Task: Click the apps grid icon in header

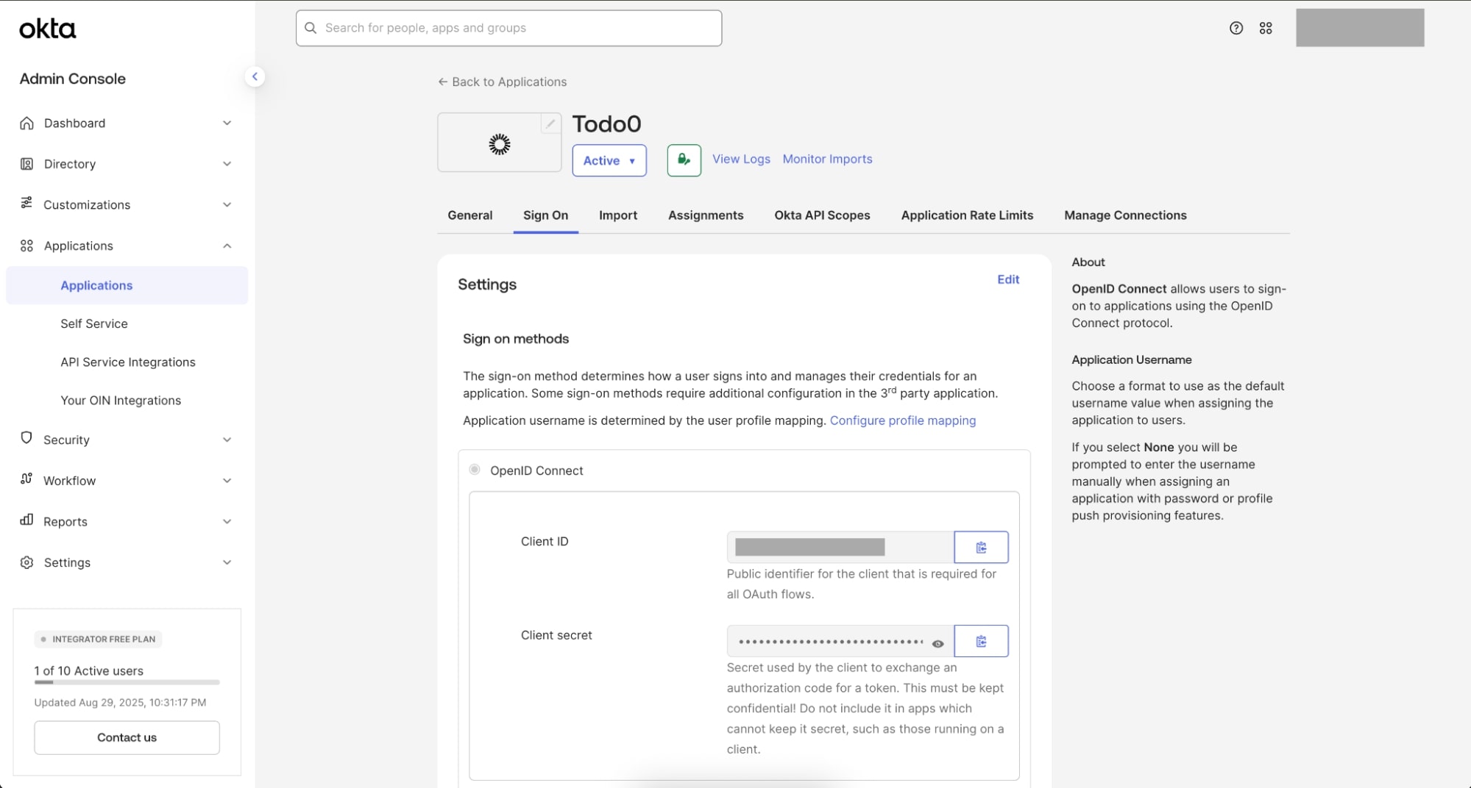Action: (1266, 27)
